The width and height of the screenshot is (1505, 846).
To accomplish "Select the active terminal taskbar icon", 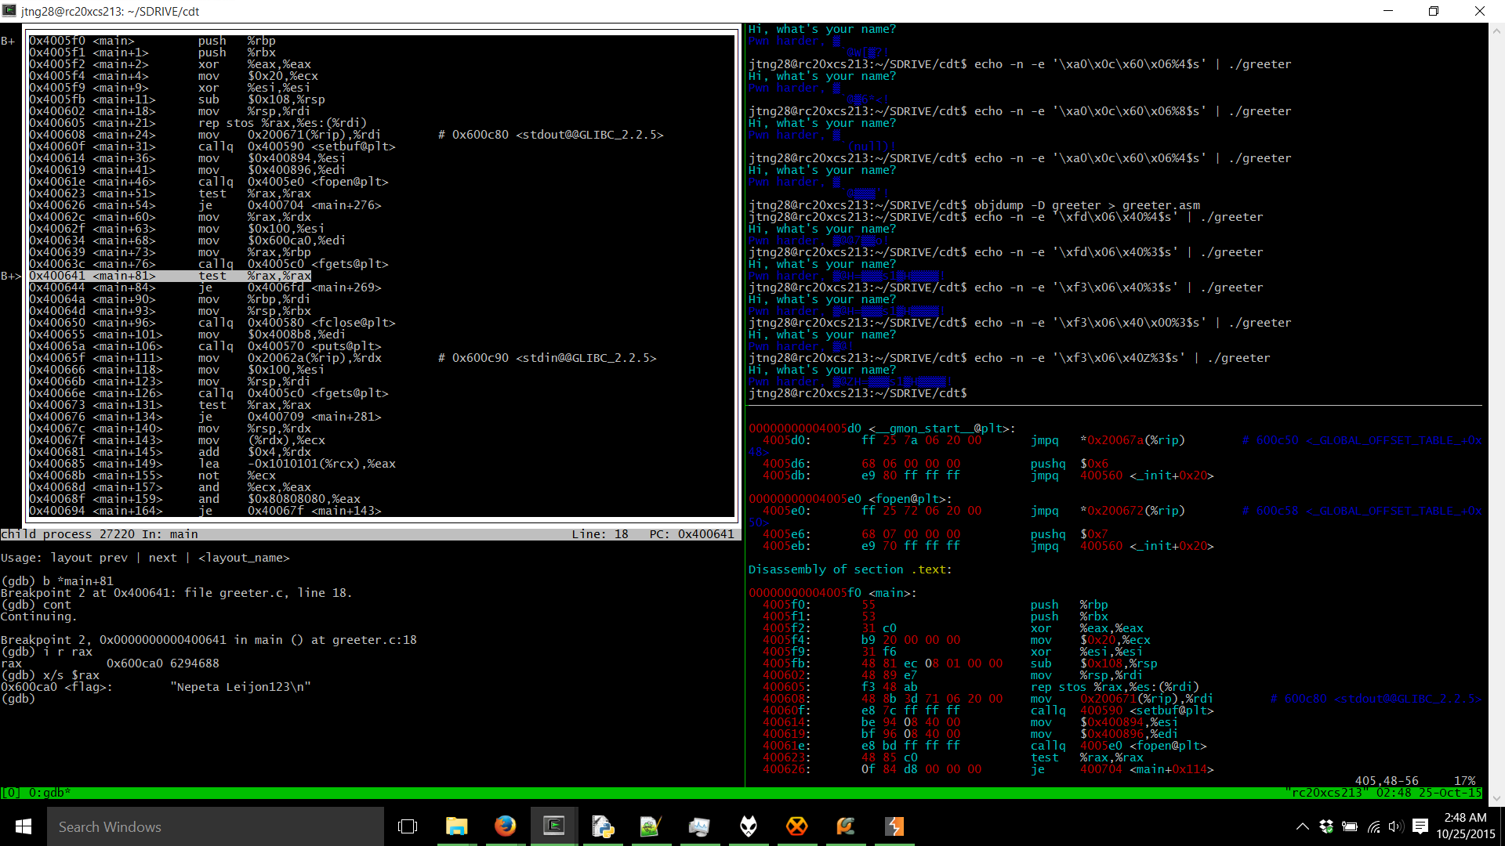I will 554,826.
